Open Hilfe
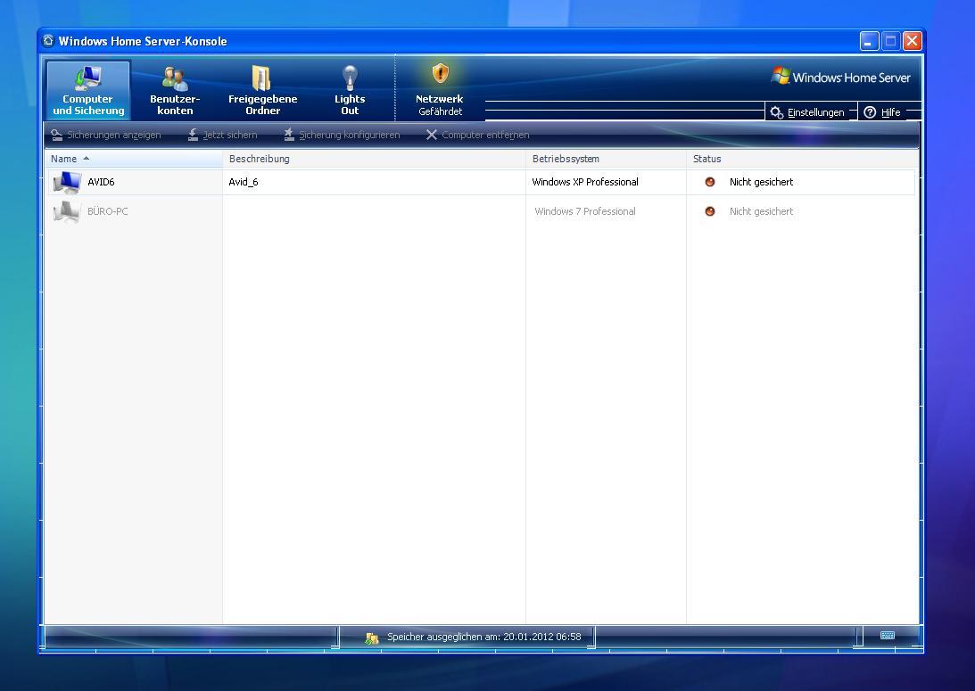Viewport: 975px width, 691px height. point(882,112)
